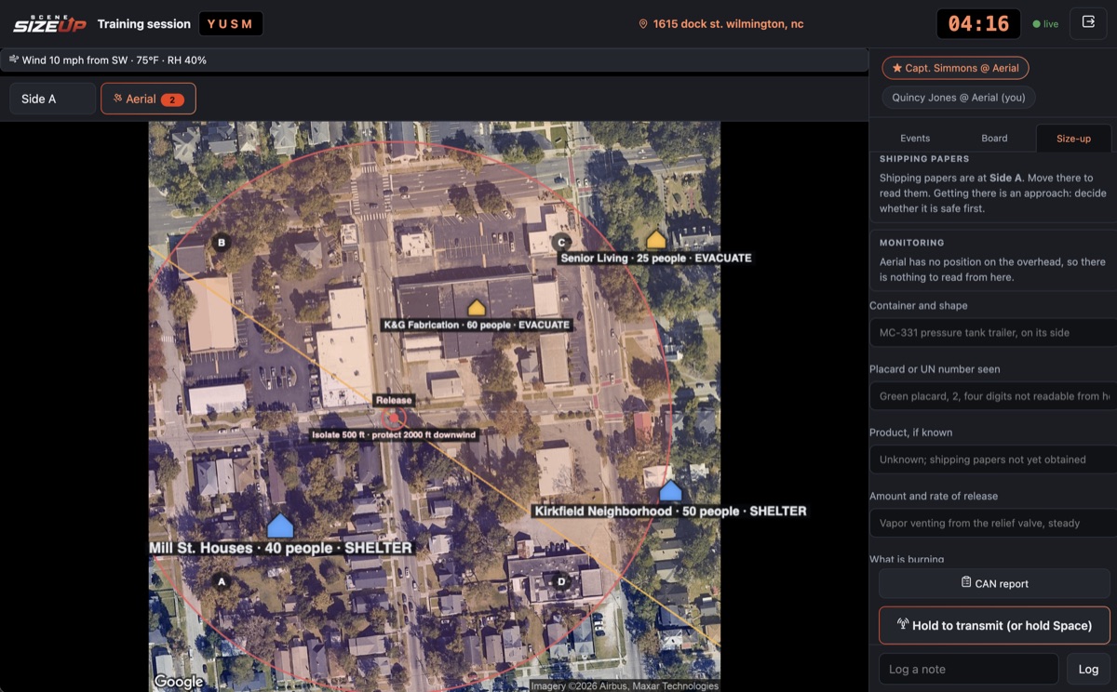
Task: Click the Google logo on the map
Action: 178,682
